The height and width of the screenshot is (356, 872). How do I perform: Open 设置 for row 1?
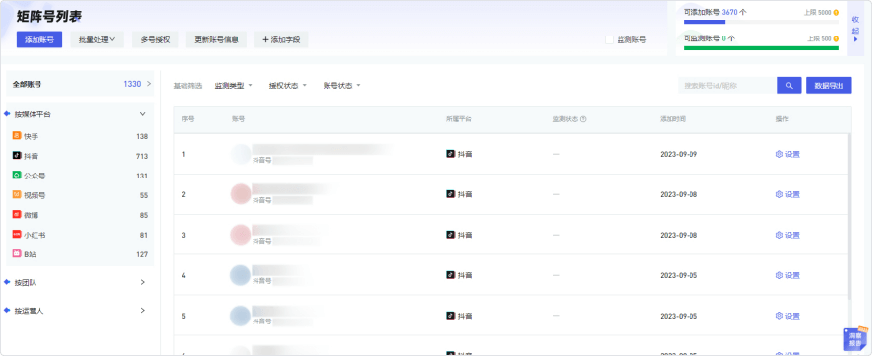(787, 154)
